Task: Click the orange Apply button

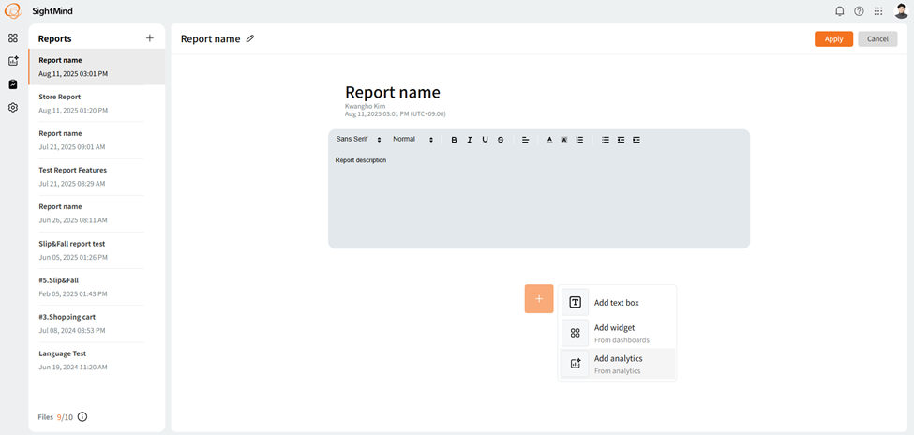Action: 833,39
